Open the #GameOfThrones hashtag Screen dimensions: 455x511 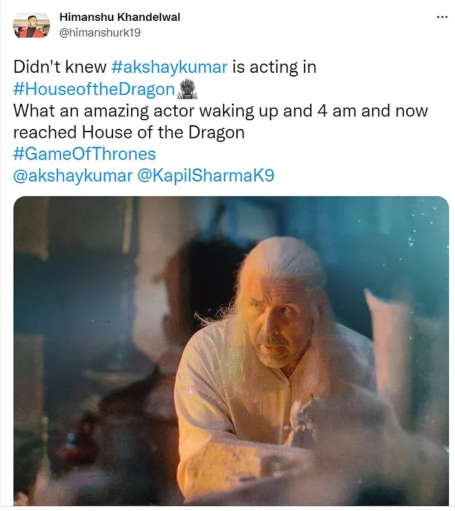pos(84,154)
